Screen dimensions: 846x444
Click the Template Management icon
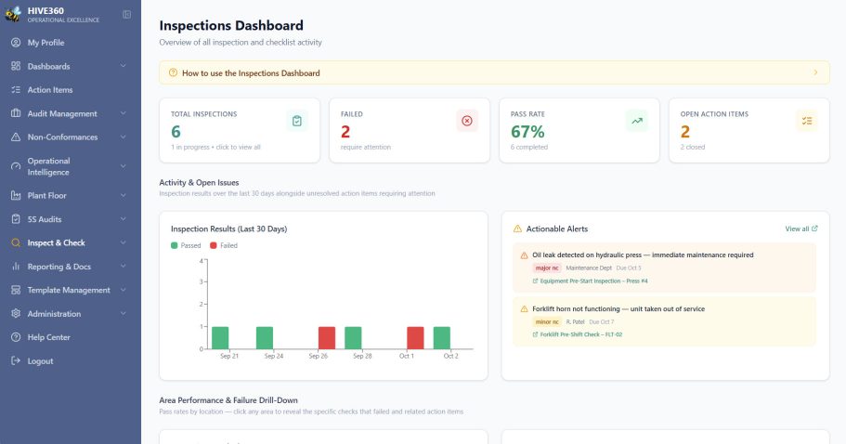16,290
